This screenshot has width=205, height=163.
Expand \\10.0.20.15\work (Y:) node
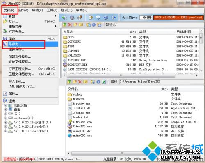[x=5, y=127]
